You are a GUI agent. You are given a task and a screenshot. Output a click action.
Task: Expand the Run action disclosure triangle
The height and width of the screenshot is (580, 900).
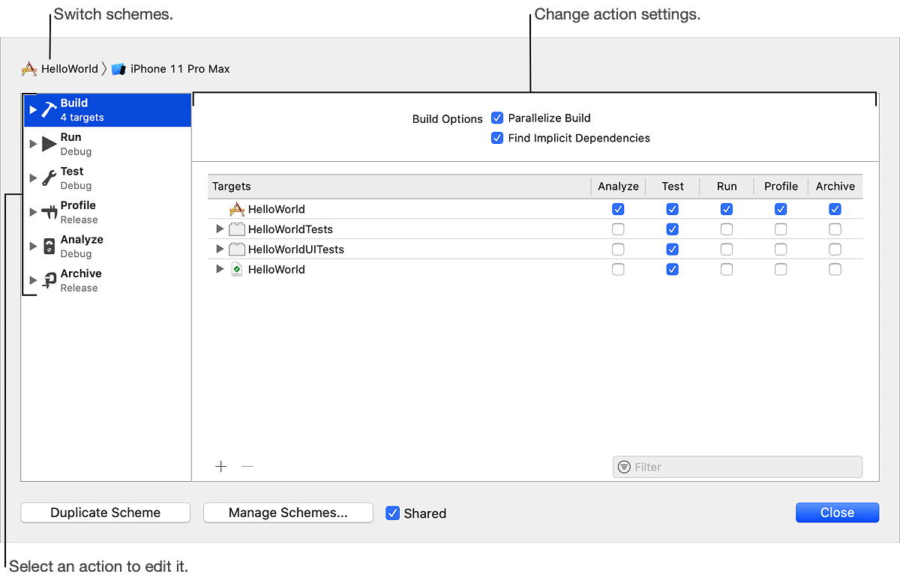[x=33, y=144]
